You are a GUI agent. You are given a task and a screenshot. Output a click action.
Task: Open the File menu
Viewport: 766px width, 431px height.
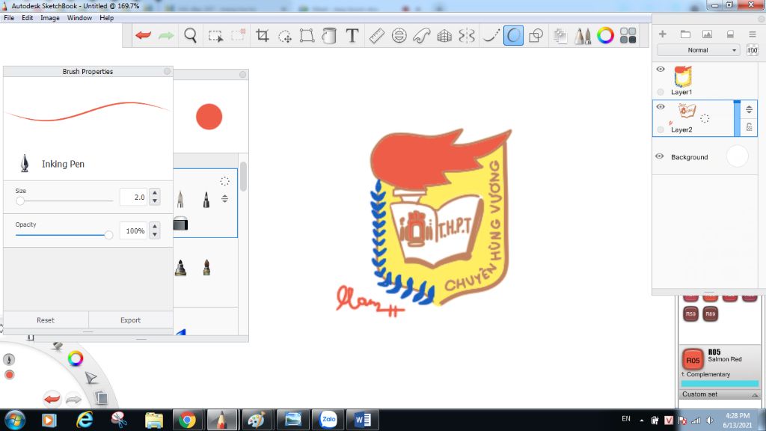point(9,18)
